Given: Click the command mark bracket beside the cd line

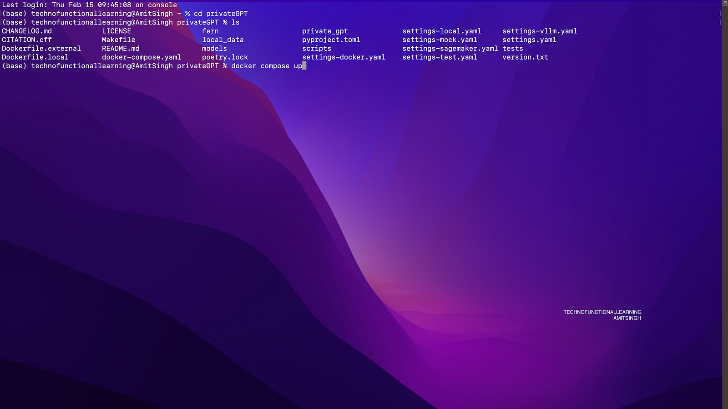Looking at the screenshot, I should pyautogui.click(x=720, y=14).
